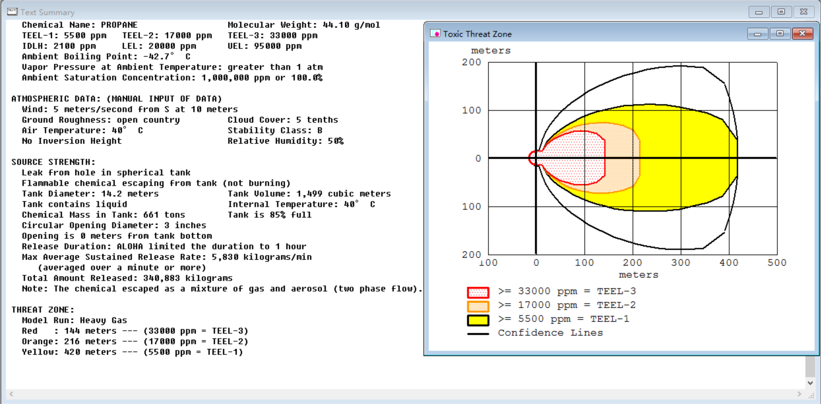The width and height of the screenshot is (821, 404).
Task: Click the vertical scrollbar thumb
Action: [810, 366]
